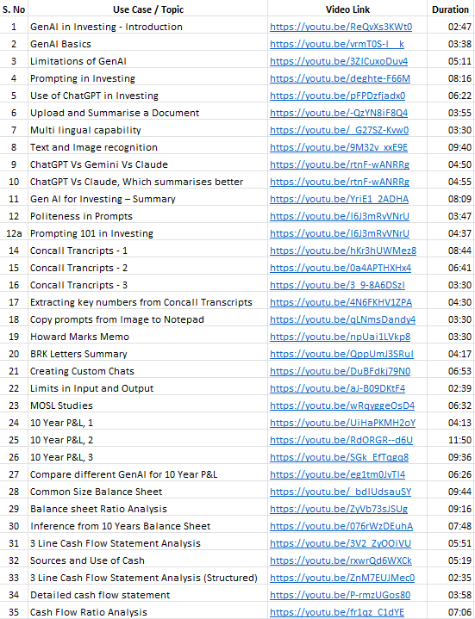This screenshot has height=619, width=475.
Task: Open 3 Line Cash Flow Analysis (Structured) link
Action: tap(342, 578)
